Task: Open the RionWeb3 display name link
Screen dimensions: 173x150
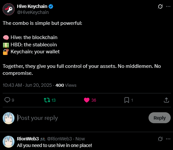Action: point(28,139)
